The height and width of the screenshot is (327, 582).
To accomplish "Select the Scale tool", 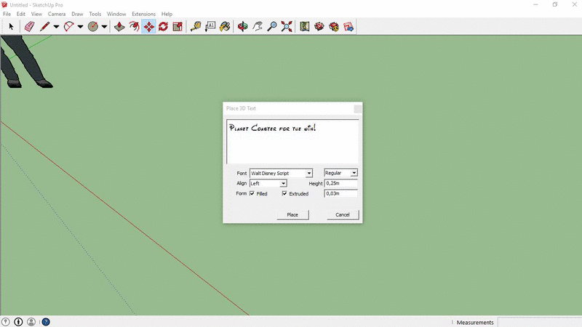I will 178,26.
